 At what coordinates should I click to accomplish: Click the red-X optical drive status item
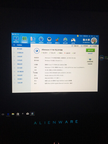[x=67, y=53]
